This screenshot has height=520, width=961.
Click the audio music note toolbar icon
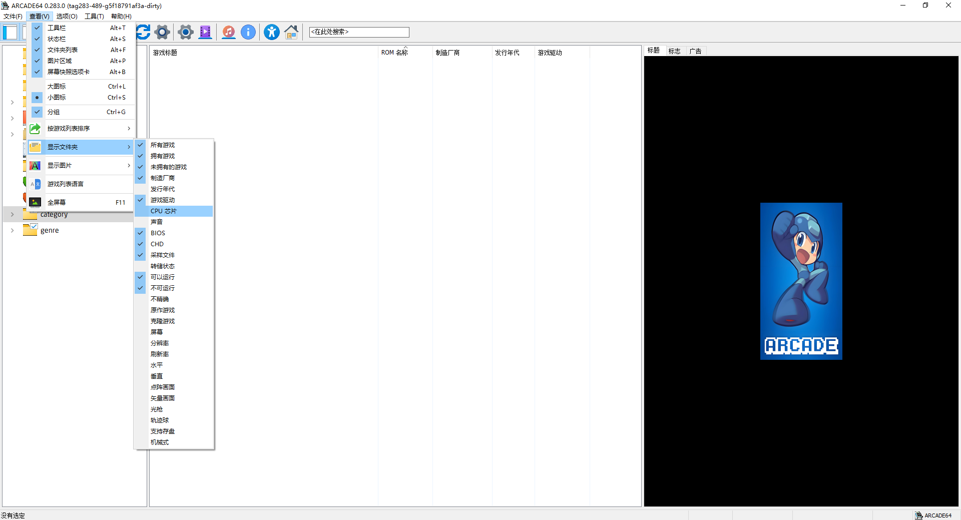[229, 32]
